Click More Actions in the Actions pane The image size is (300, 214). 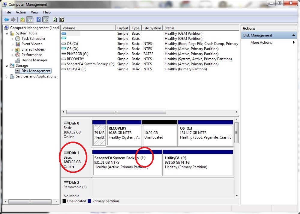[x=261, y=43]
